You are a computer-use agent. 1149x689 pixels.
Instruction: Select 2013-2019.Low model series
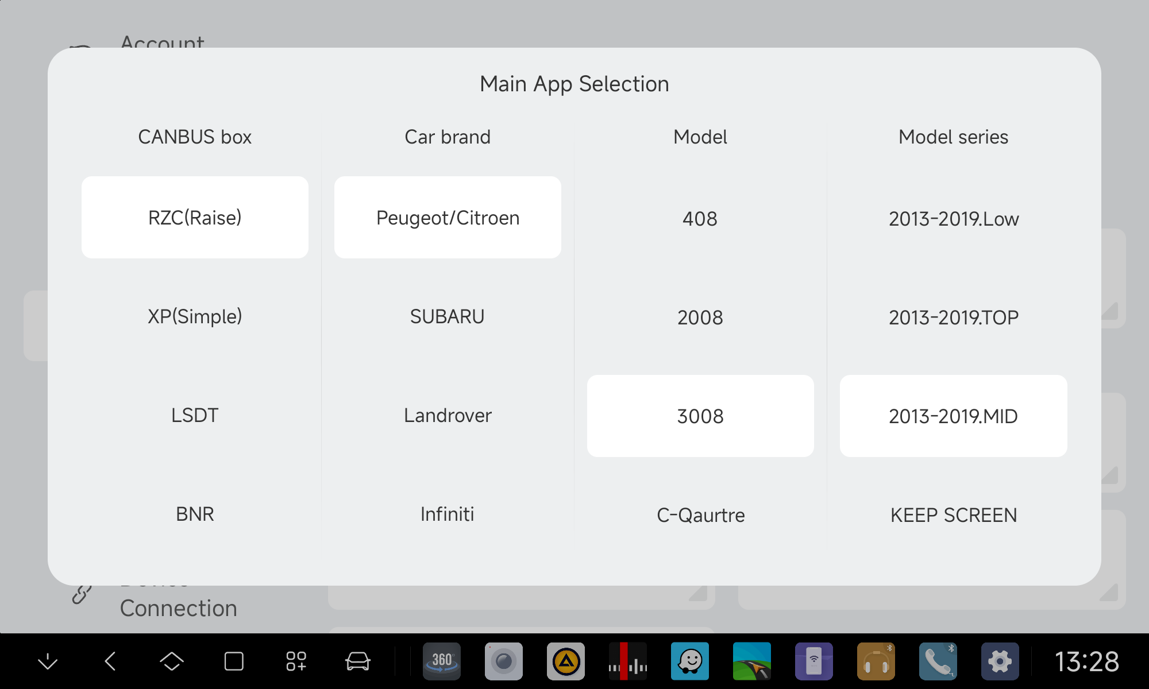pos(954,219)
